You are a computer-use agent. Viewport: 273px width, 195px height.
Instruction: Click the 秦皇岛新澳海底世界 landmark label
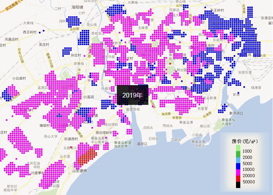123,144
